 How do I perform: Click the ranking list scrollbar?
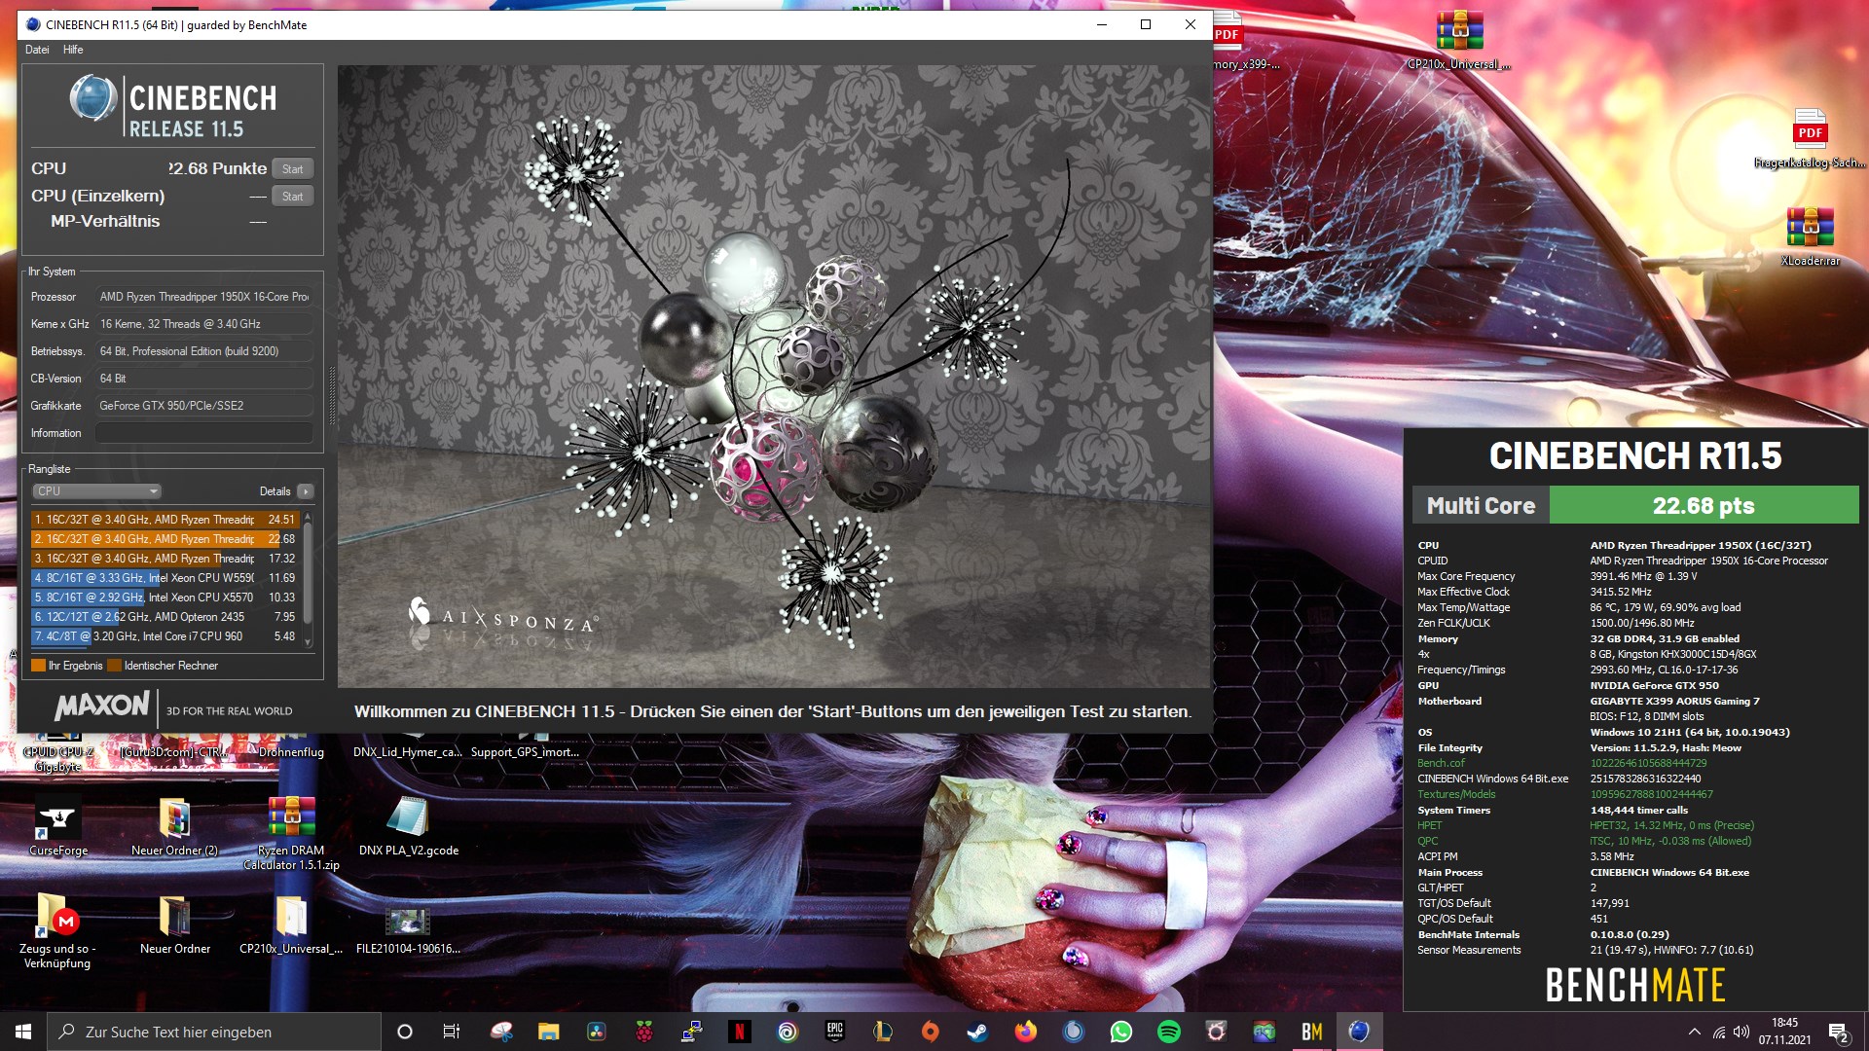(308, 574)
